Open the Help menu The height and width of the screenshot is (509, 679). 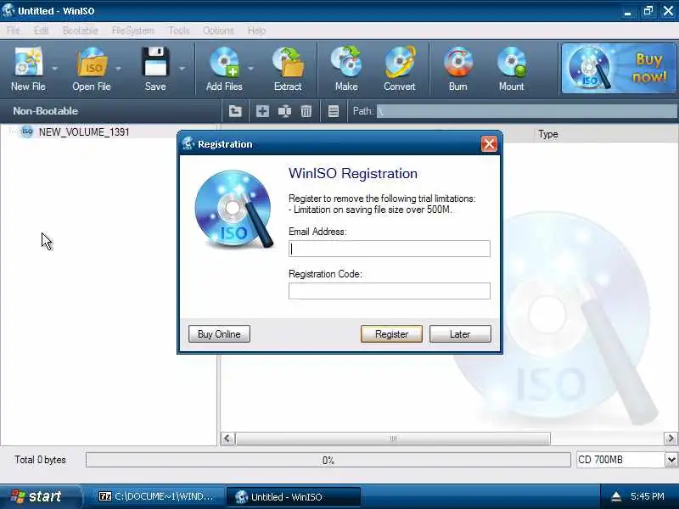[257, 31]
